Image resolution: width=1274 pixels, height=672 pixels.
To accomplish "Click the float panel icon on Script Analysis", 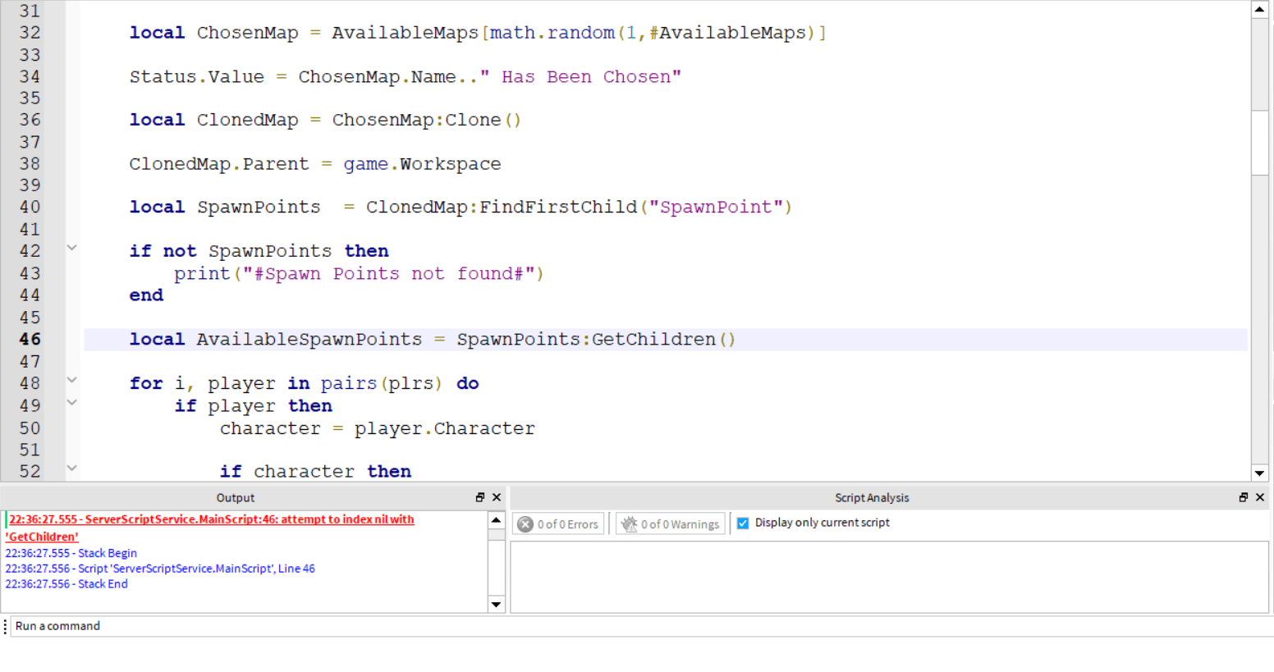I will tap(1244, 497).
